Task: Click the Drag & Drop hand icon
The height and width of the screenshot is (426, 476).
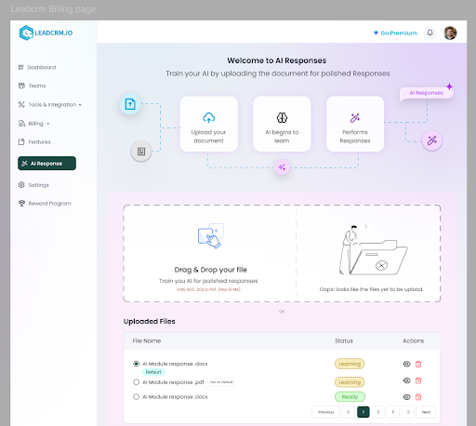Action: point(211,235)
